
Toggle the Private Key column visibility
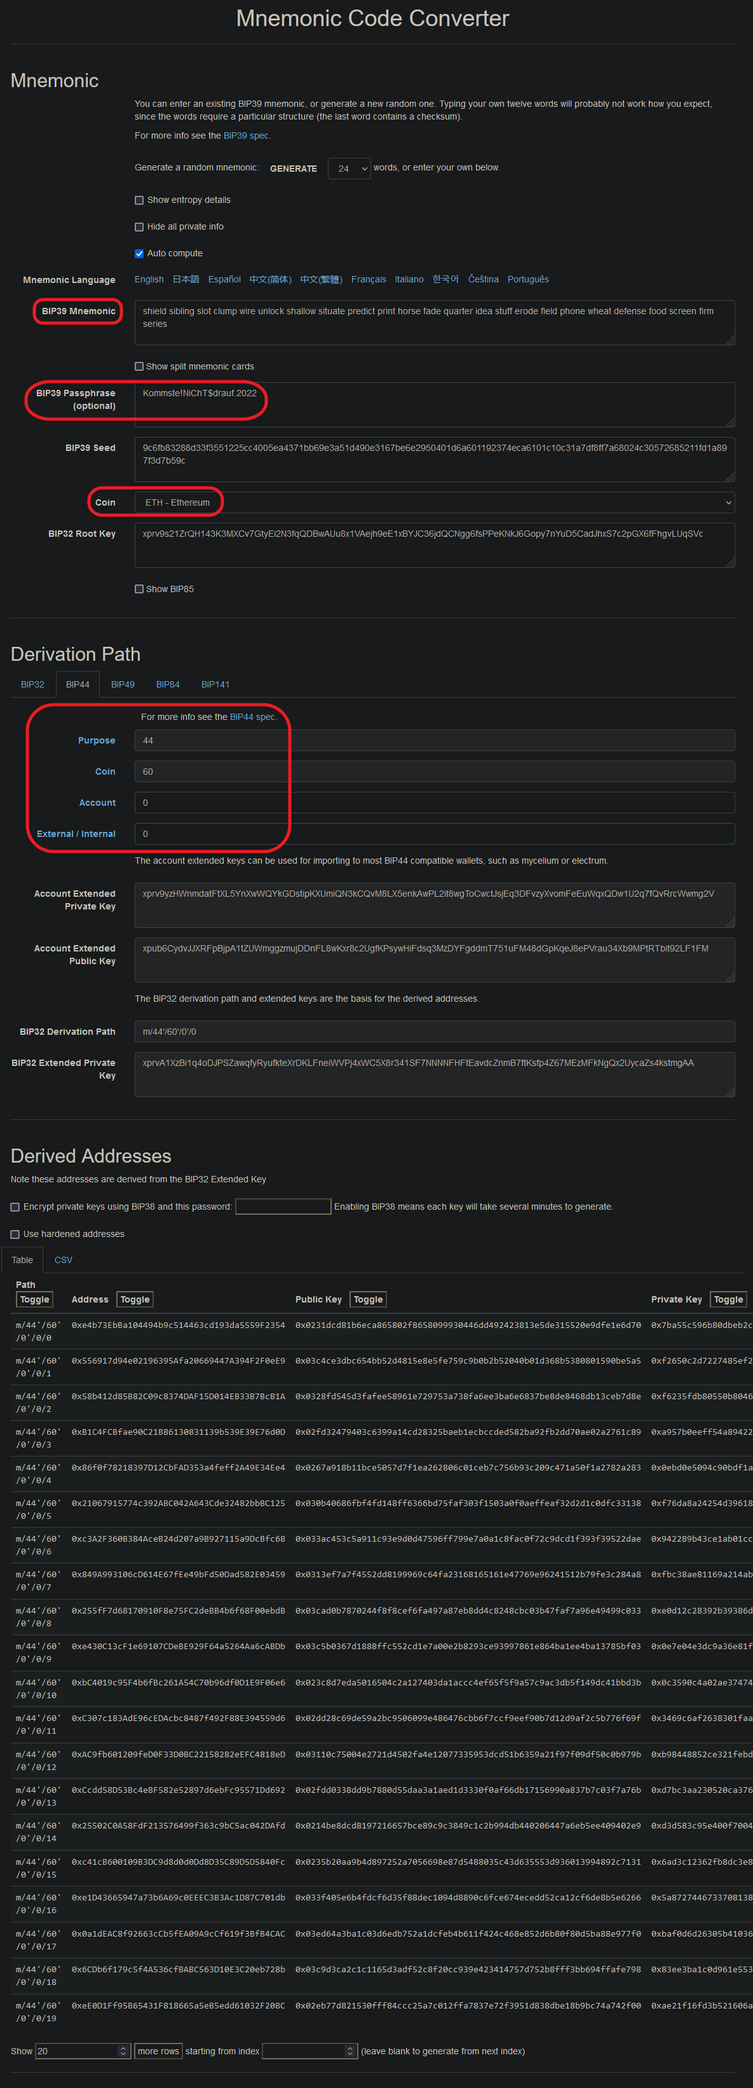click(x=728, y=1300)
